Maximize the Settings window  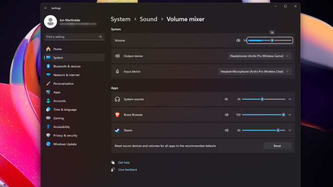click(x=285, y=6)
